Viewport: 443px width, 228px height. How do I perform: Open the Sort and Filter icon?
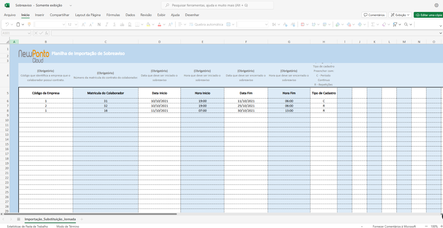pyautogui.click(x=395, y=24)
